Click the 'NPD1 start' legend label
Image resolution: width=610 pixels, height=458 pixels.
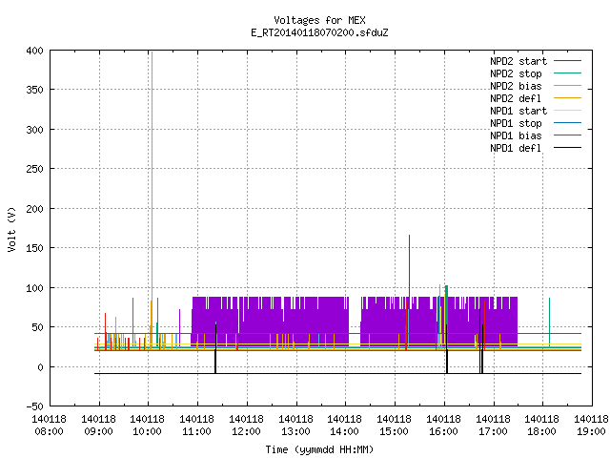pyautogui.click(x=518, y=111)
